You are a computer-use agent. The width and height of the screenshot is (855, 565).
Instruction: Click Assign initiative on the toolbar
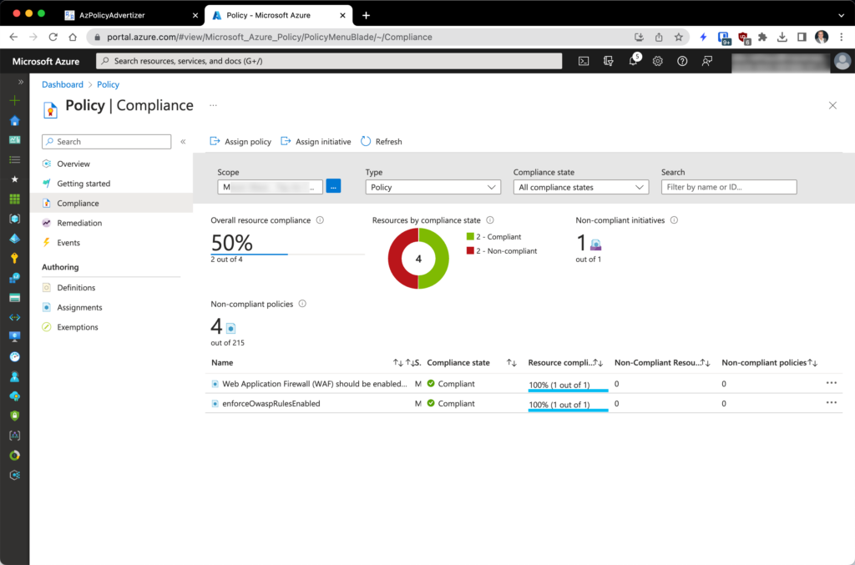pos(316,141)
